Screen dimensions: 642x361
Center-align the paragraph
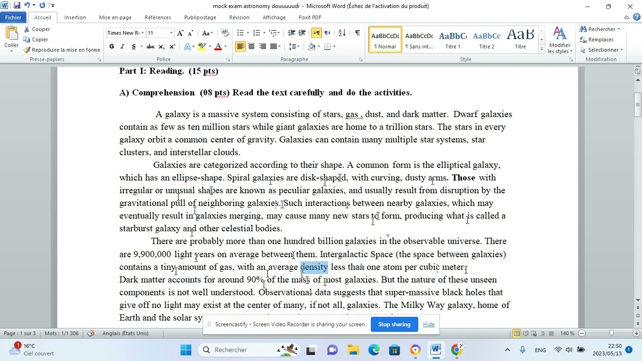pyautogui.click(x=251, y=47)
